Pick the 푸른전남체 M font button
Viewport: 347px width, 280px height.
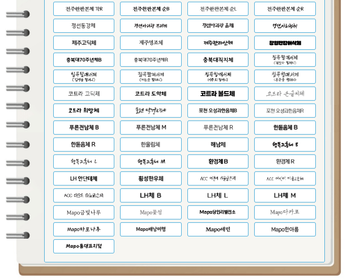[151, 127]
